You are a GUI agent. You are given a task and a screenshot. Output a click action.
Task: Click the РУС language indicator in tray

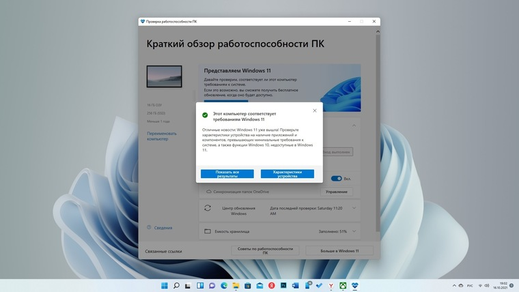click(469, 284)
